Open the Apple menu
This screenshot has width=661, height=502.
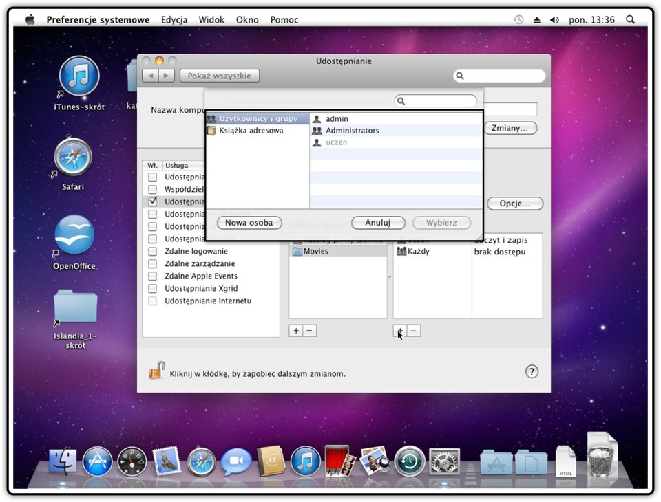(x=30, y=19)
